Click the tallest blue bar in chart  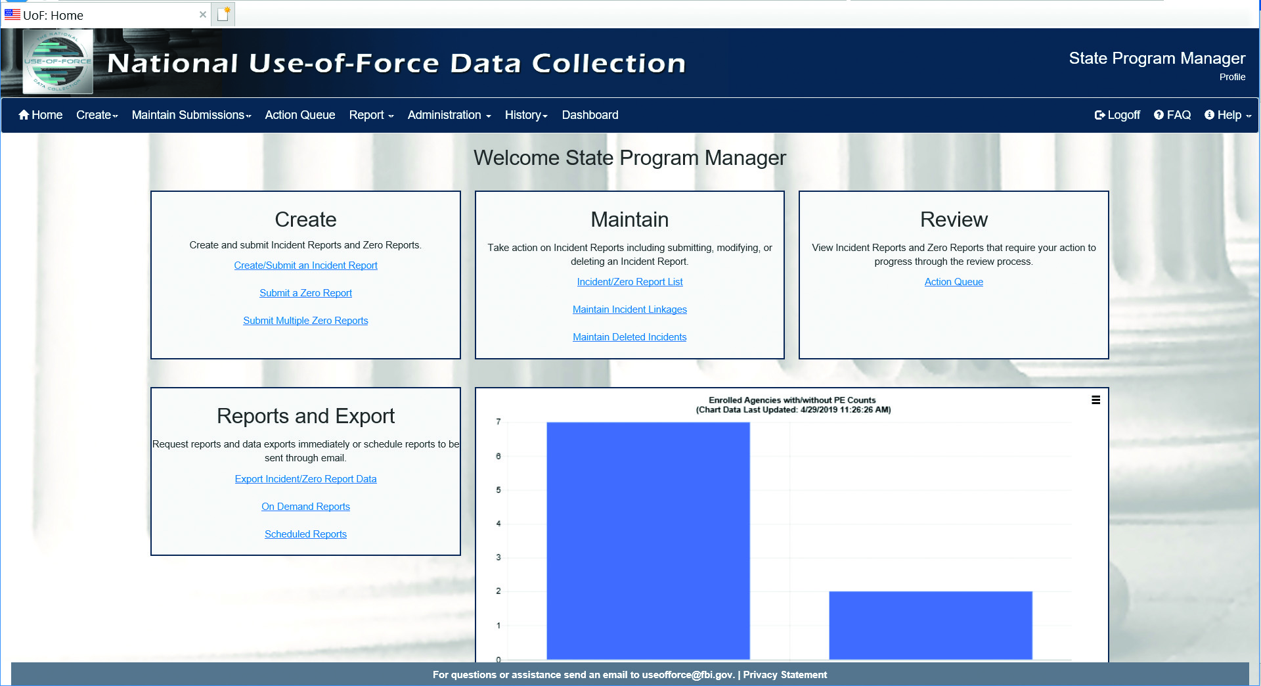(648, 539)
